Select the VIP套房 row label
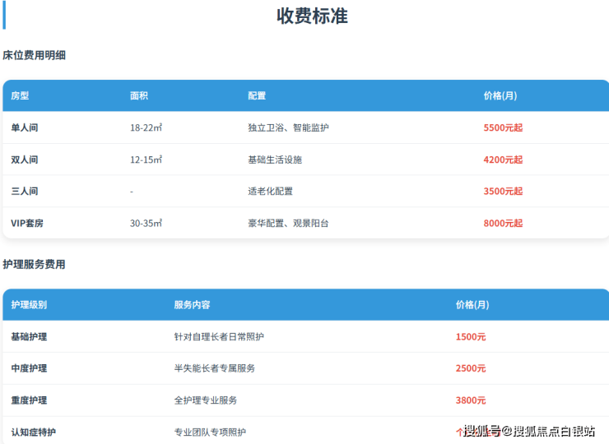Viewport: 609px width, 444px height. (27, 224)
